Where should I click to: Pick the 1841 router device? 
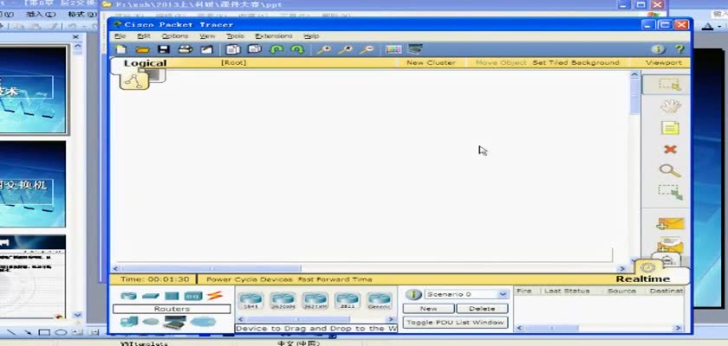(251, 301)
